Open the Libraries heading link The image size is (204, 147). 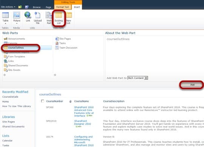point(9,117)
